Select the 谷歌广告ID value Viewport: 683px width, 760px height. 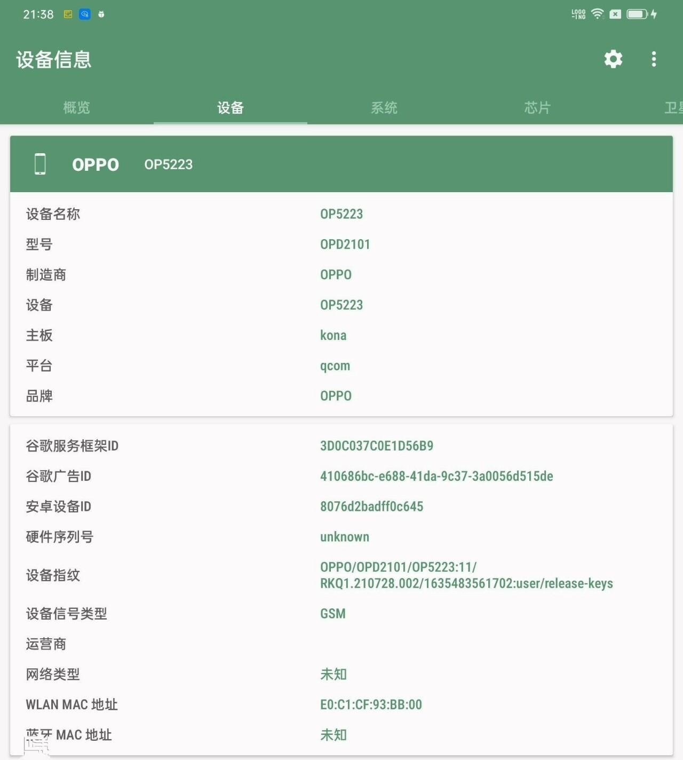pos(436,476)
